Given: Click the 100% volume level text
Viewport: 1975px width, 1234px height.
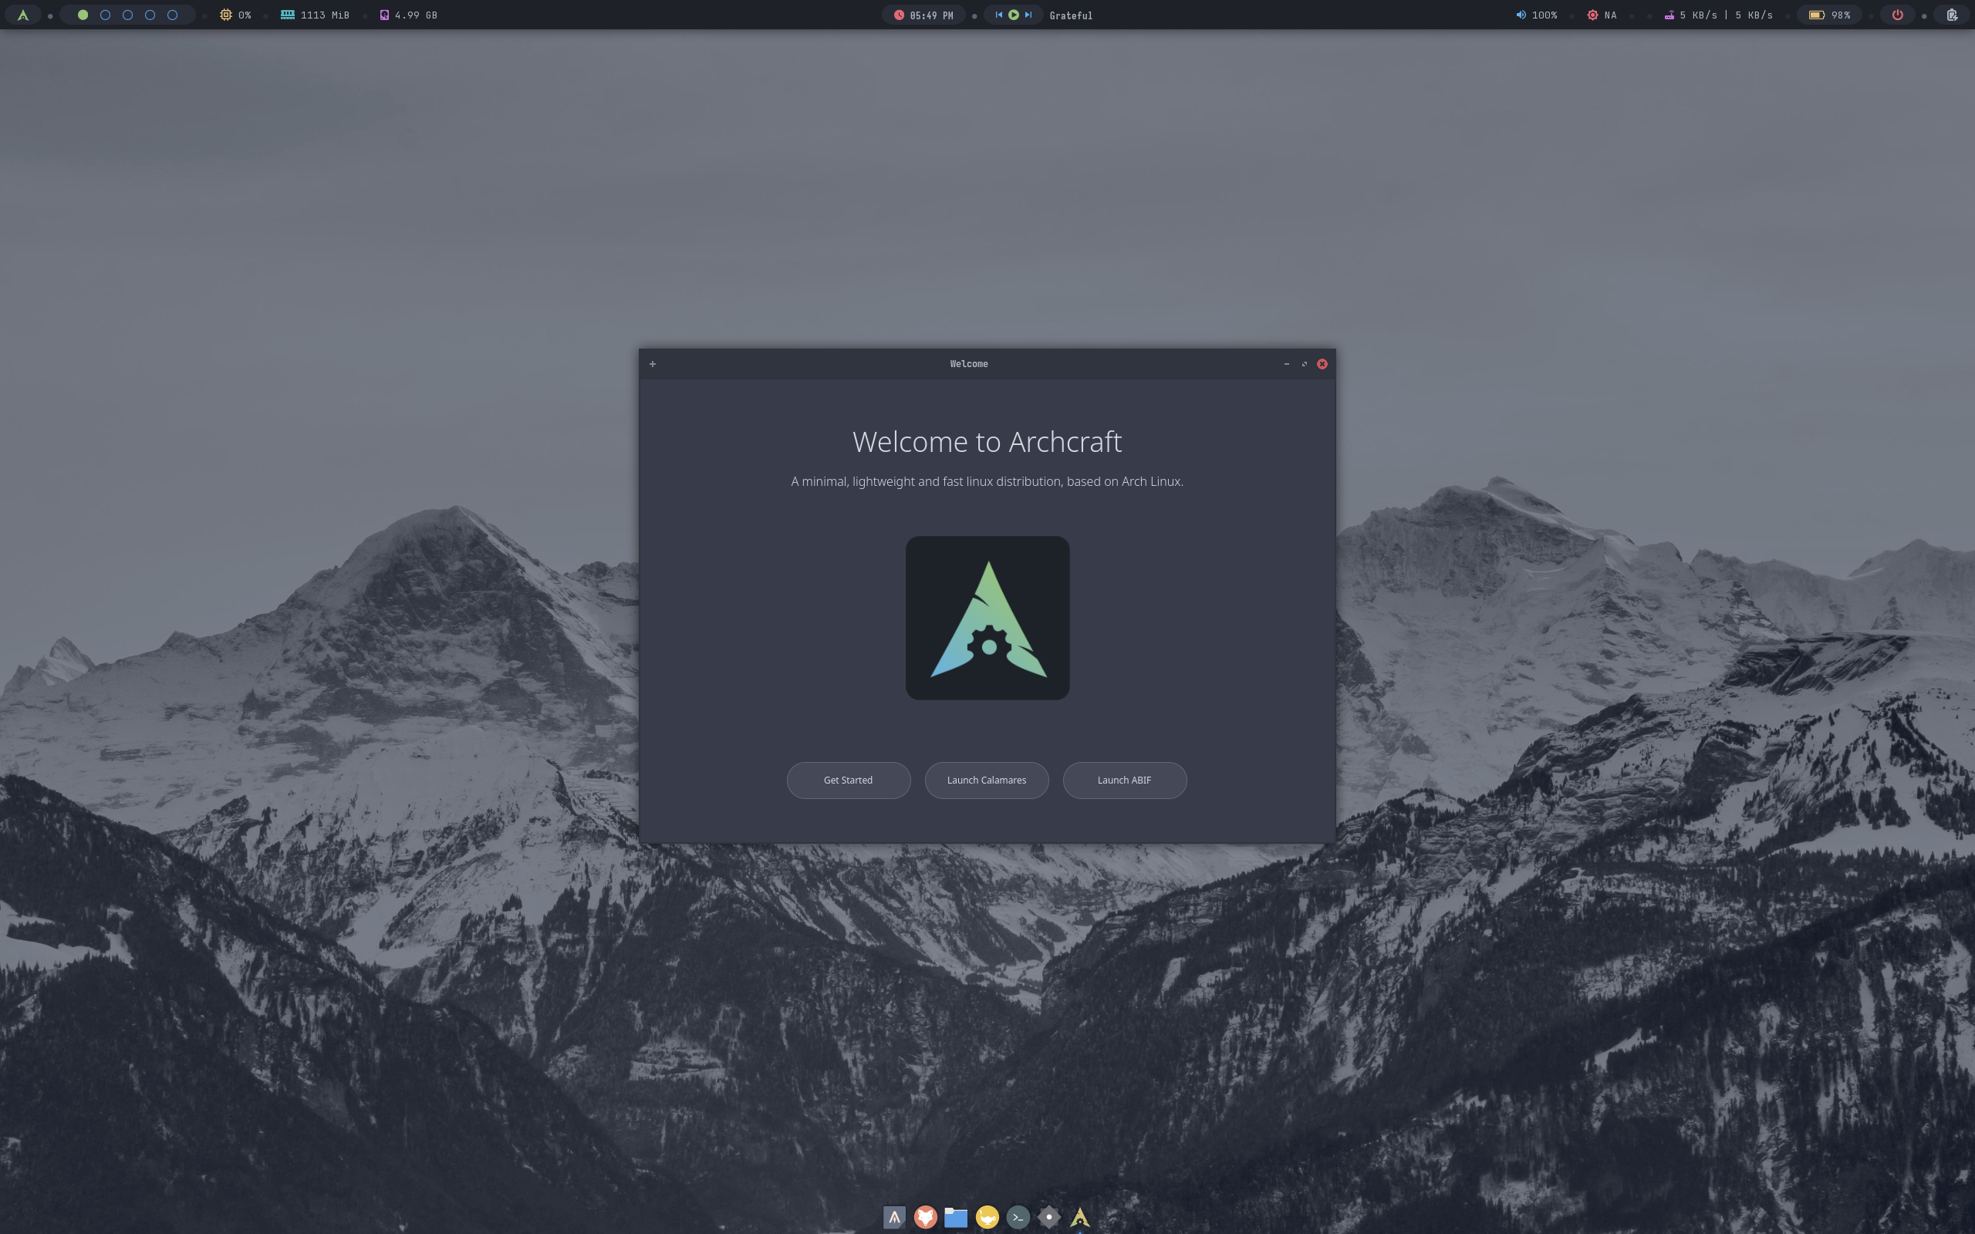Looking at the screenshot, I should point(1544,15).
